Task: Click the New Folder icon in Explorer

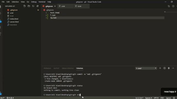Action: coord(29,6)
